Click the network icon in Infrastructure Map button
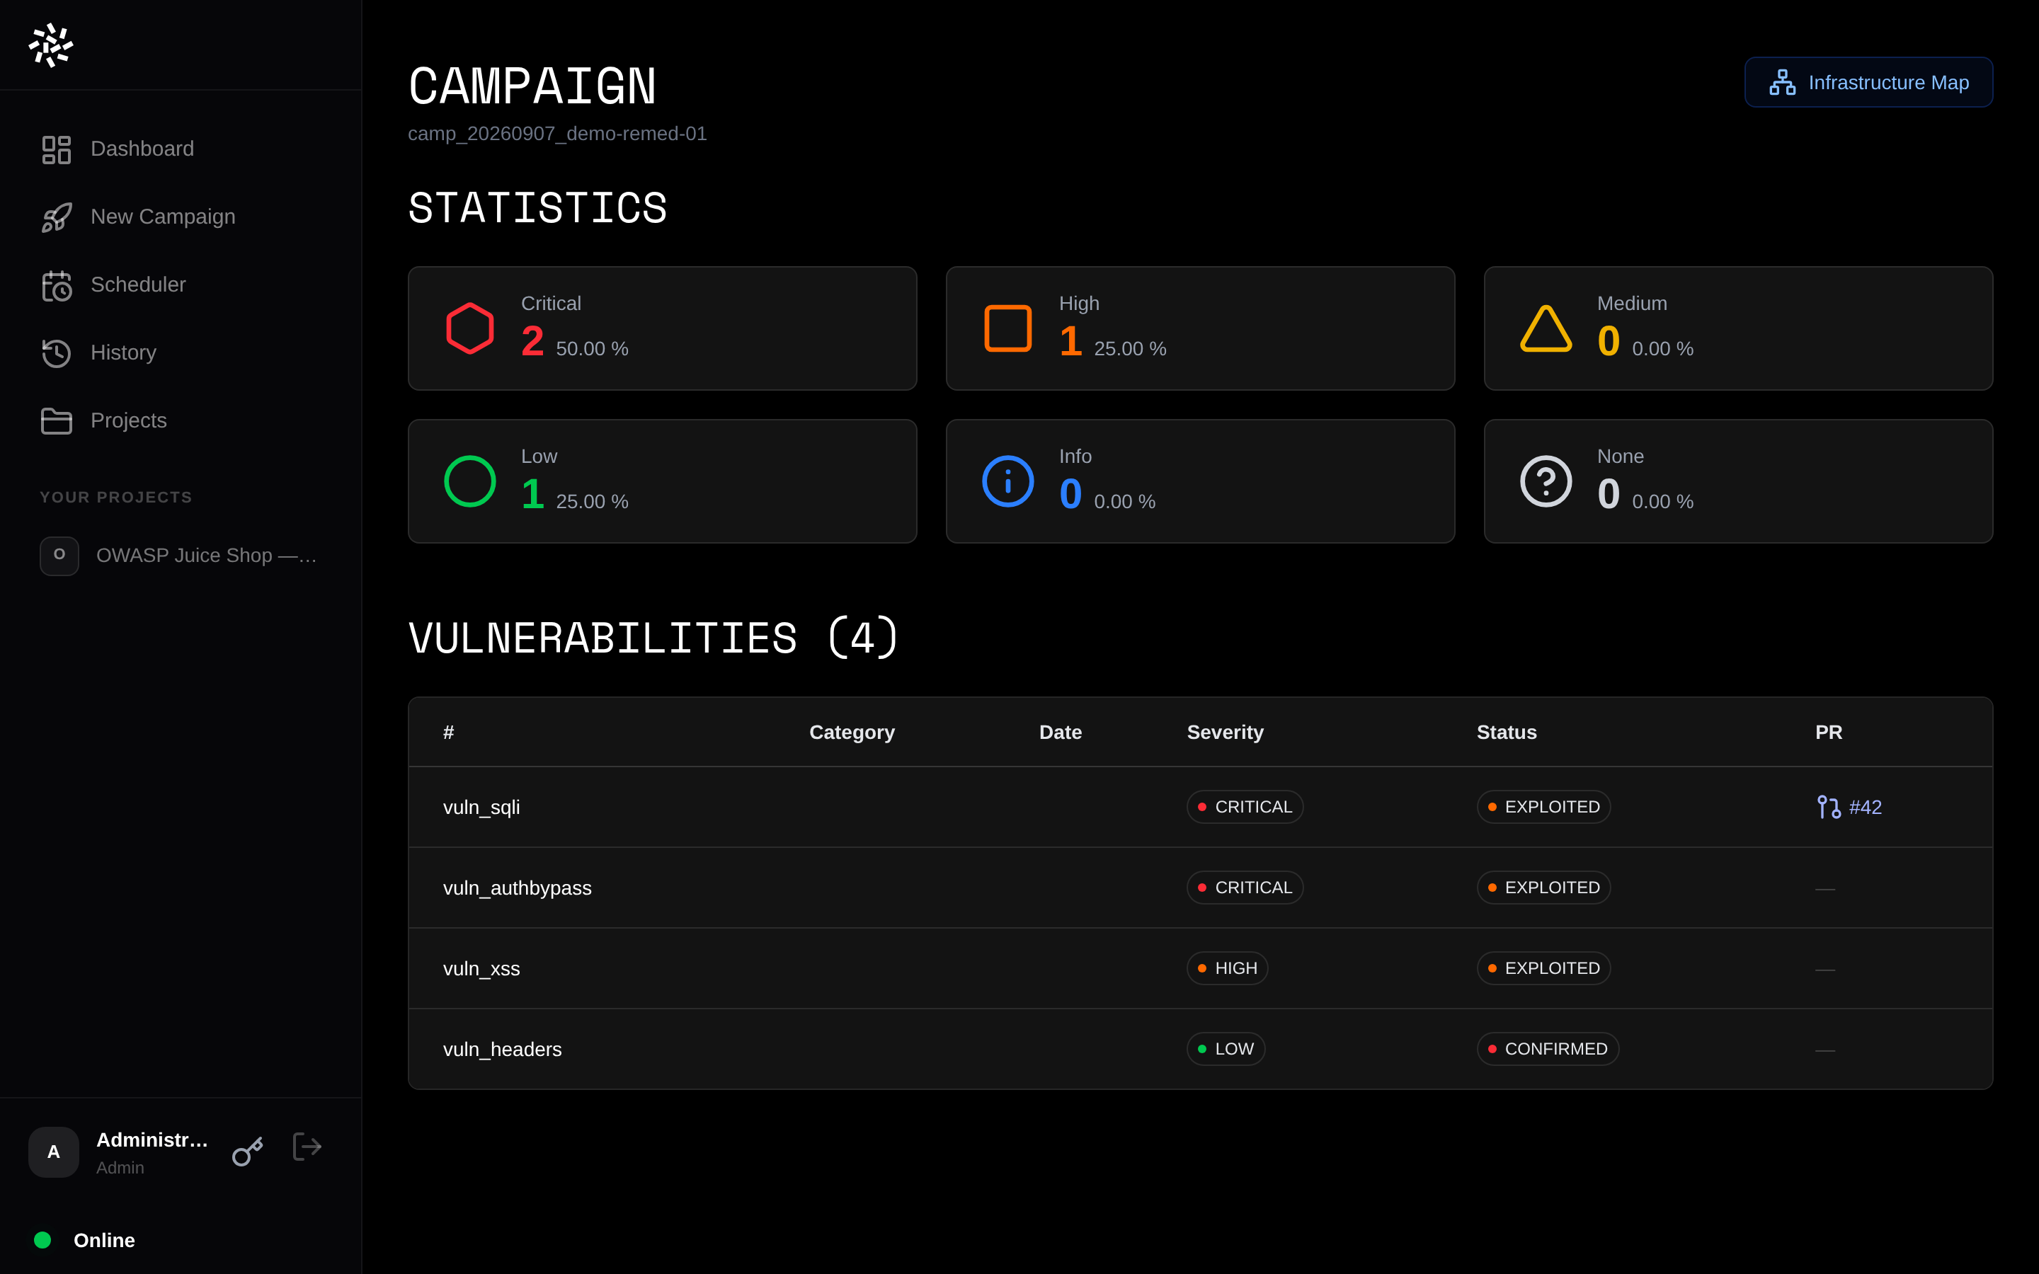The height and width of the screenshot is (1274, 2039). click(x=1782, y=83)
